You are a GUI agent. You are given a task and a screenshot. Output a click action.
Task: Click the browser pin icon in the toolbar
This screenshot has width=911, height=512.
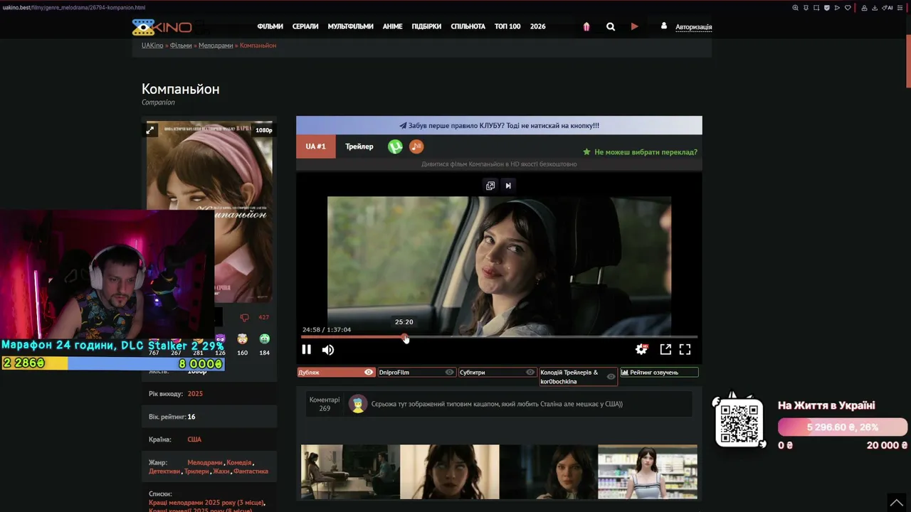(806, 8)
